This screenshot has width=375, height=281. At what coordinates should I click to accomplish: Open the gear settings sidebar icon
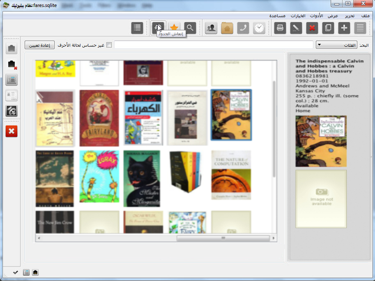pos(12,111)
